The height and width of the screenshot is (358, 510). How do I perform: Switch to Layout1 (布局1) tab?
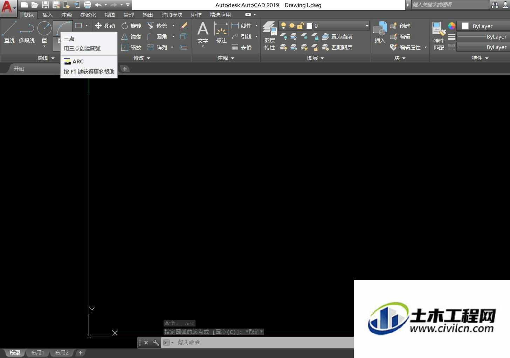tap(37, 353)
